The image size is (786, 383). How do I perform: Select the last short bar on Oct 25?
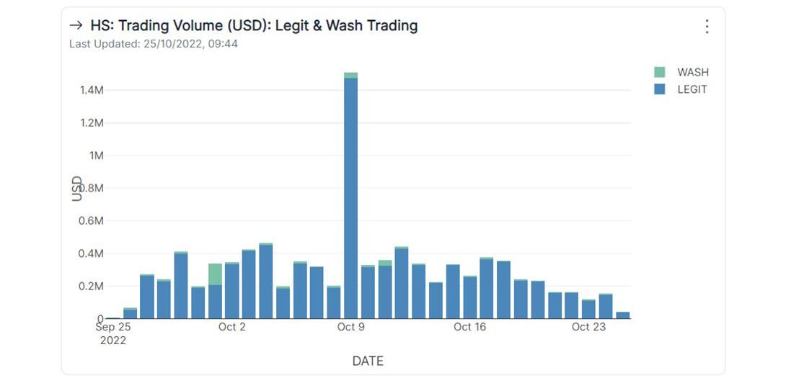point(622,315)
